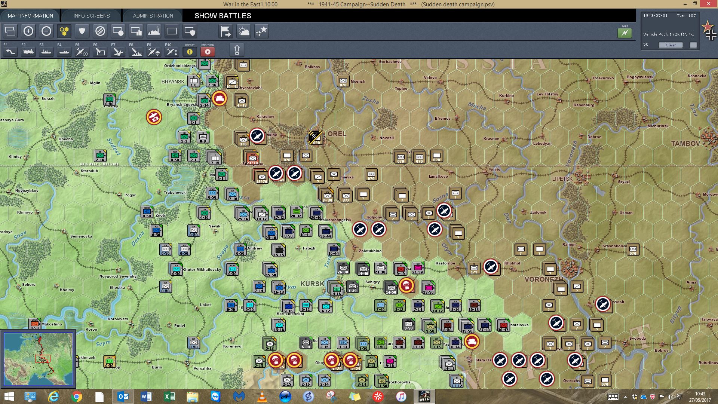Image resolution: width=718 pixels, height=404 pixels.
Task: Toggle the yellow hex grid display
Action: [x=64, y=31]
